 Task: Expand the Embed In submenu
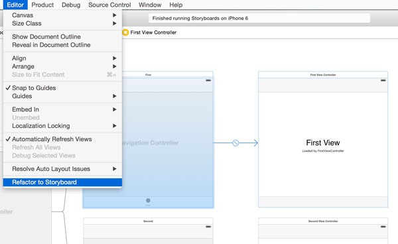62,109
